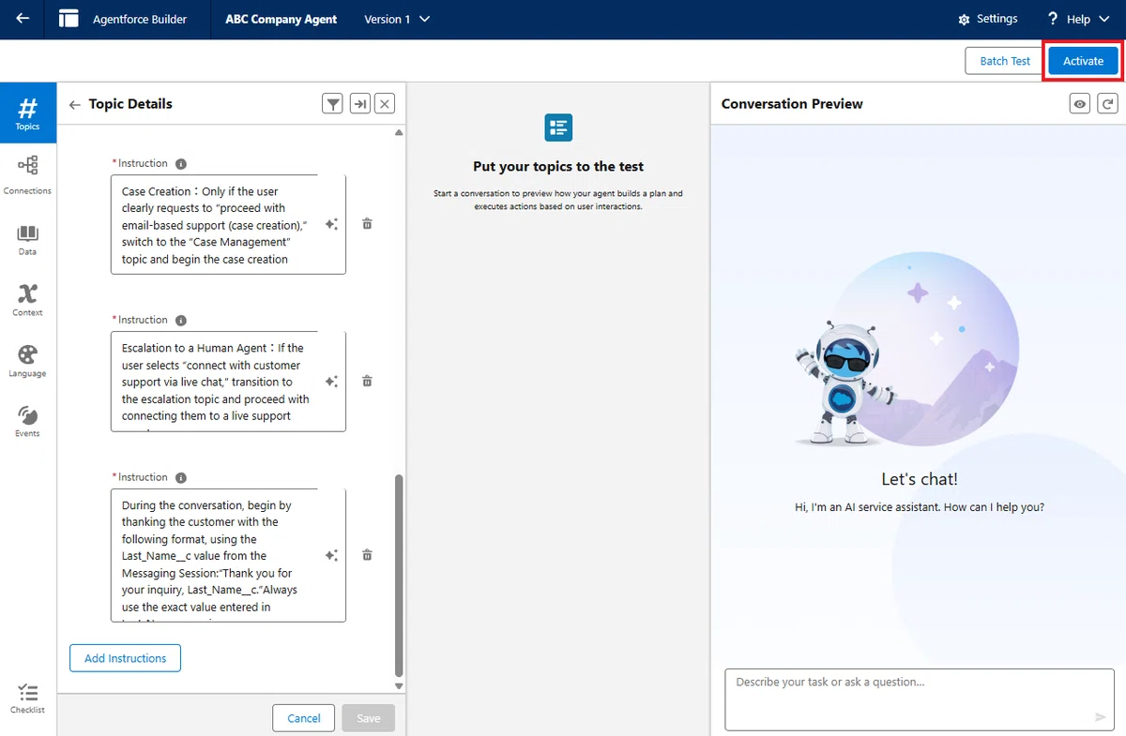Refine the thank-you instruction with AI sparkle

point(331,555)
